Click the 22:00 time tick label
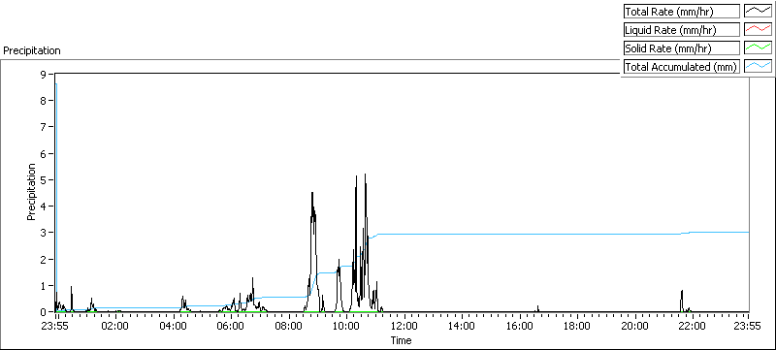 [692, 326]
